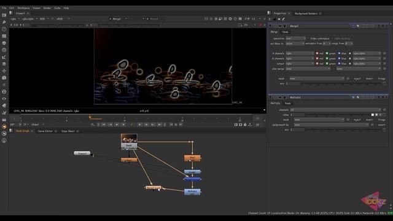The width and height of the screenshot is (393, 221).
Task: Click the timeline playhead marker
Action: point(90,117)
